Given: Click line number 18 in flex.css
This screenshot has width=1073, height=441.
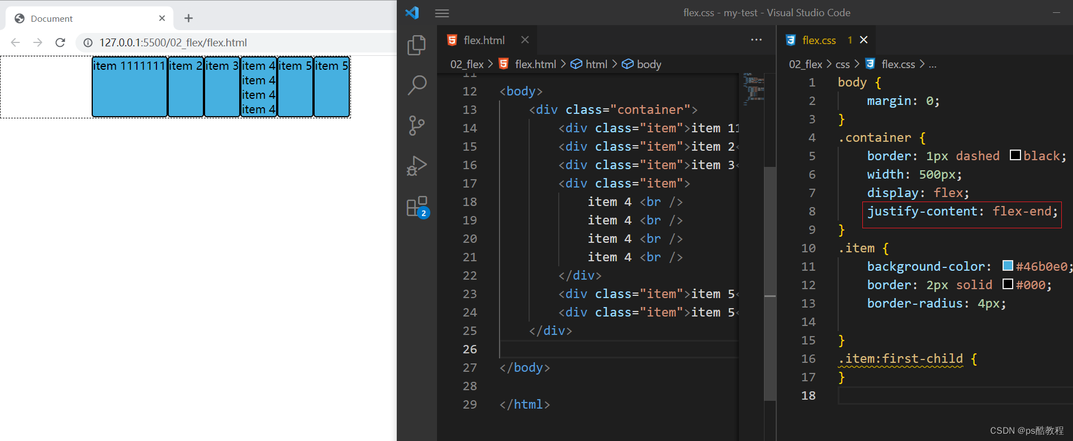Looking at the screenshot, I should point(808,395).
